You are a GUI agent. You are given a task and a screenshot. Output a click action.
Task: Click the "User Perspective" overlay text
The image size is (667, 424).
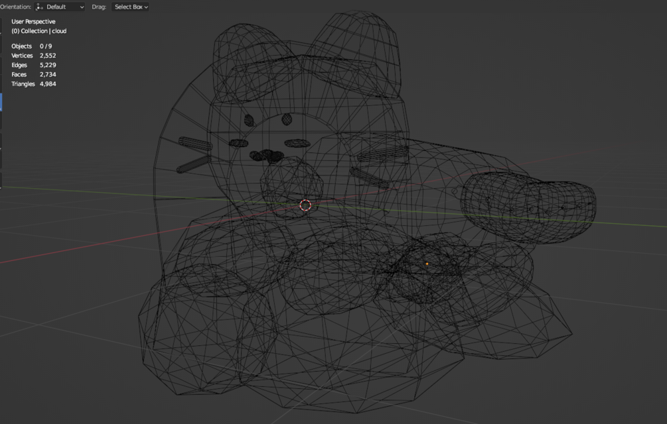point(33,22)
